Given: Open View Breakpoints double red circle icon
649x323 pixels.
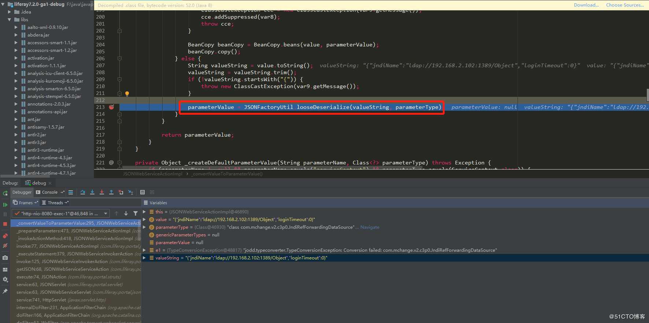Looking at the screenshot, I should (5, 236).
